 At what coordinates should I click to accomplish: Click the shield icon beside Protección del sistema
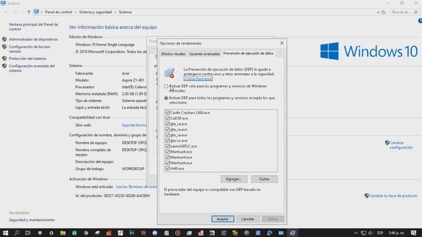tap(5, 59)
